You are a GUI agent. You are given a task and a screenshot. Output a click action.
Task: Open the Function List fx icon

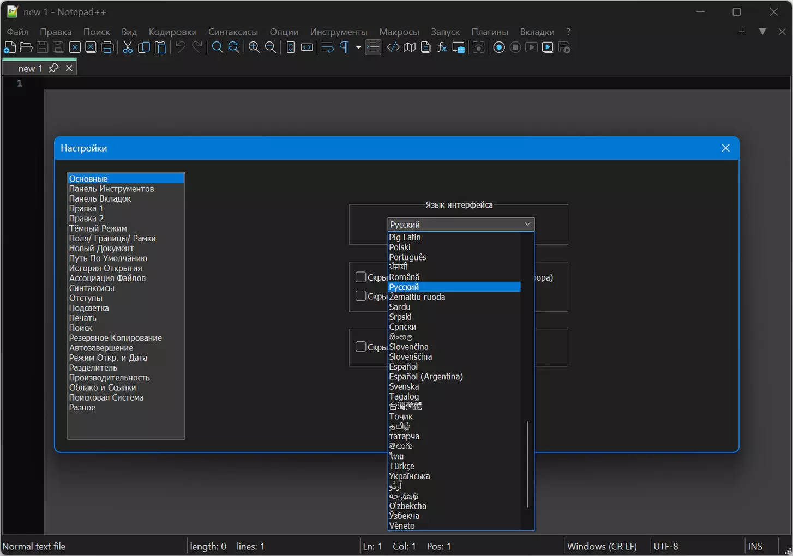(x=442, y=47)
